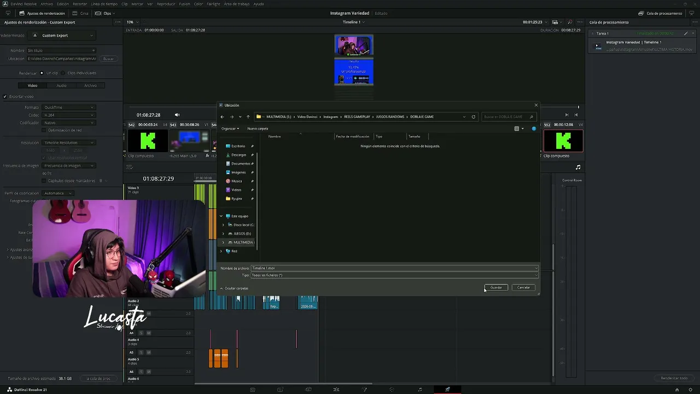The height and width of the screenshot is (394, 700).
Task: Mute the Audio 5 track
Action: 148,352
